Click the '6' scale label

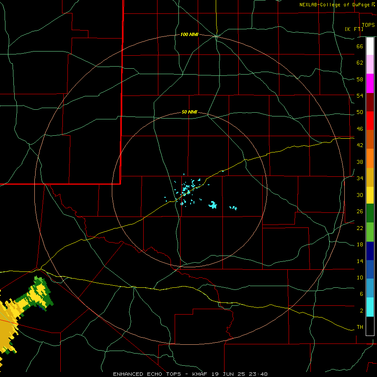[361, 294]
